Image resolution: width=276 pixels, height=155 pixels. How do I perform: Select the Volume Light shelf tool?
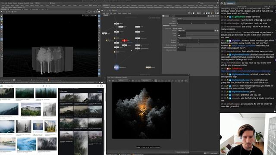click(x=142, y=7)
